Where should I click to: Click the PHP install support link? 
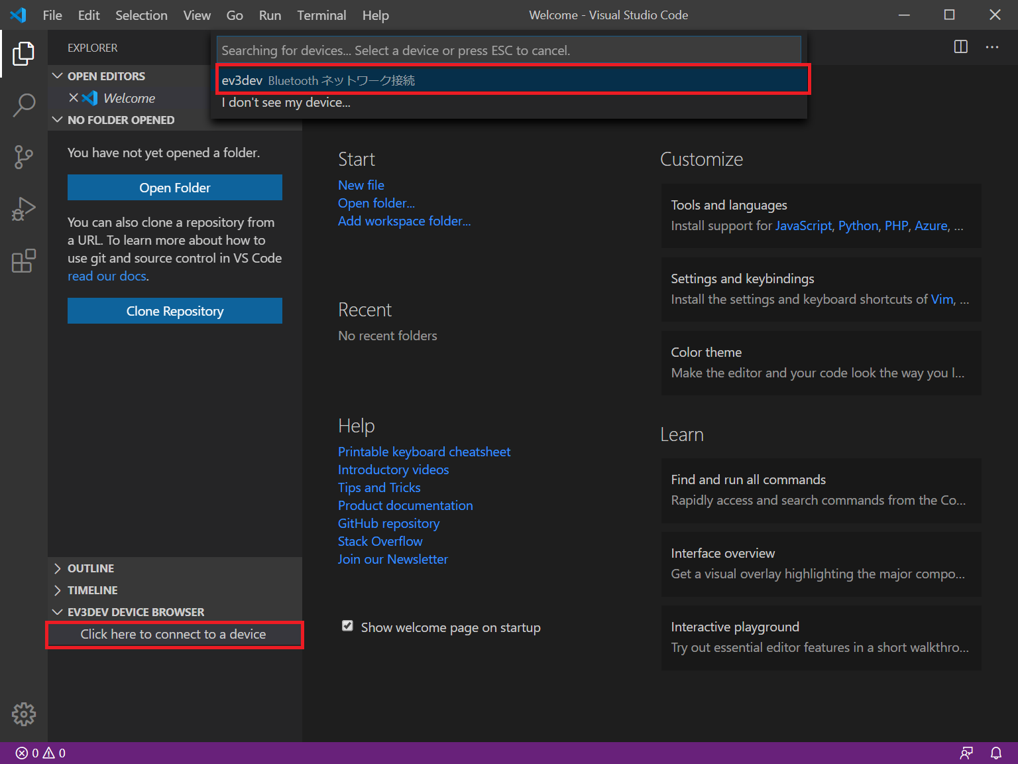click(x=896, y=225)
